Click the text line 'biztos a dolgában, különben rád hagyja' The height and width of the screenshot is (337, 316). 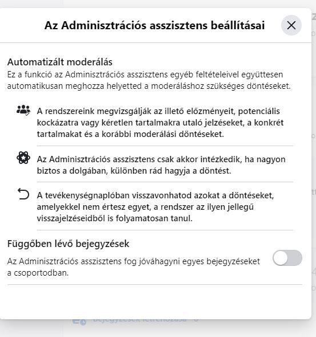click(x=134, y=171)
